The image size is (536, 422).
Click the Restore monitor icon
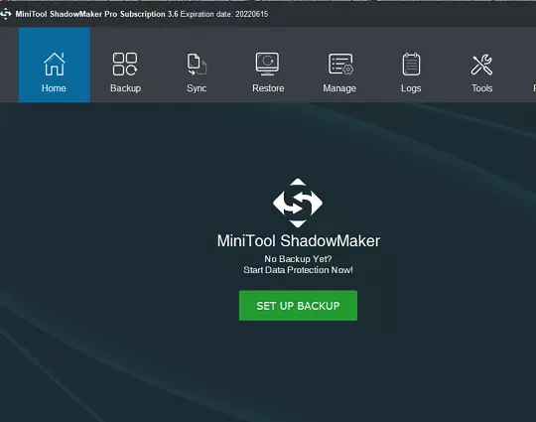pos(267,64)
